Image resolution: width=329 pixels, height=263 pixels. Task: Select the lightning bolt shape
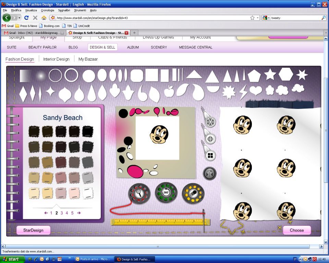[x=243, y=92]
